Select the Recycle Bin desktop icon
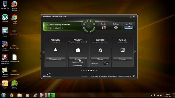Screen dimensions: 175x98 pyautogui.click(x=5, y=5)
